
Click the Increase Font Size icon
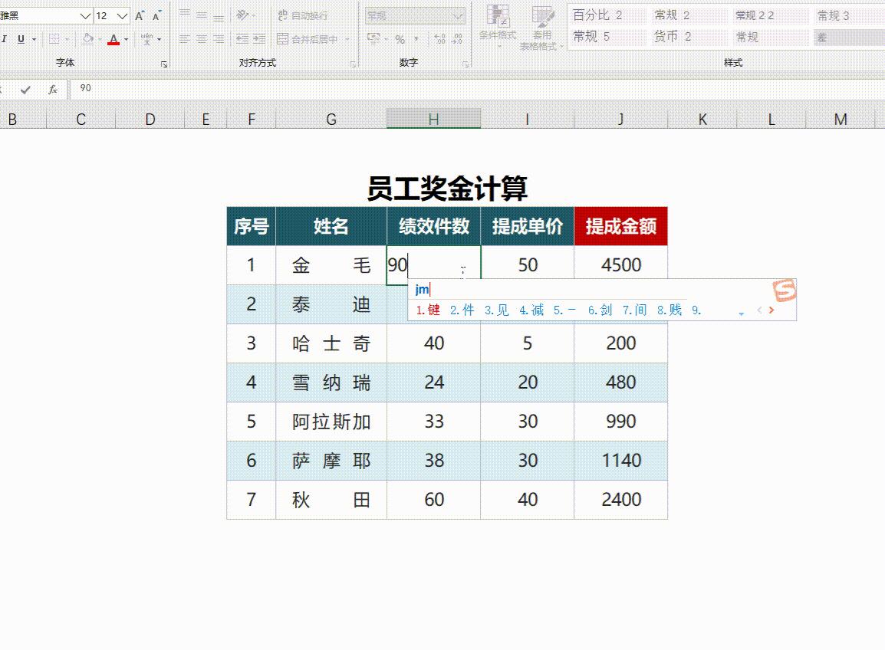pyautogui.click(x=140, y=15)
